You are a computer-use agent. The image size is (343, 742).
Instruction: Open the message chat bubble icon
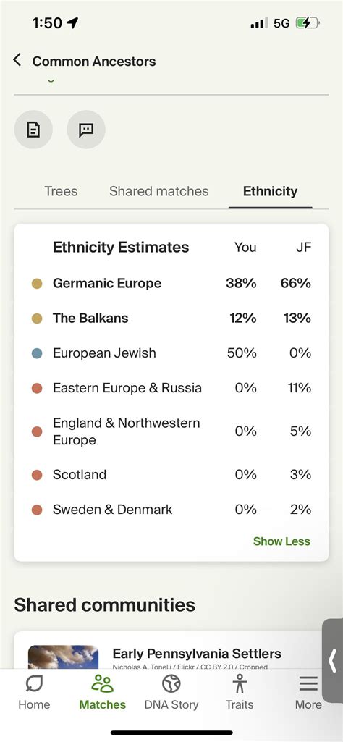pos(86,130)
